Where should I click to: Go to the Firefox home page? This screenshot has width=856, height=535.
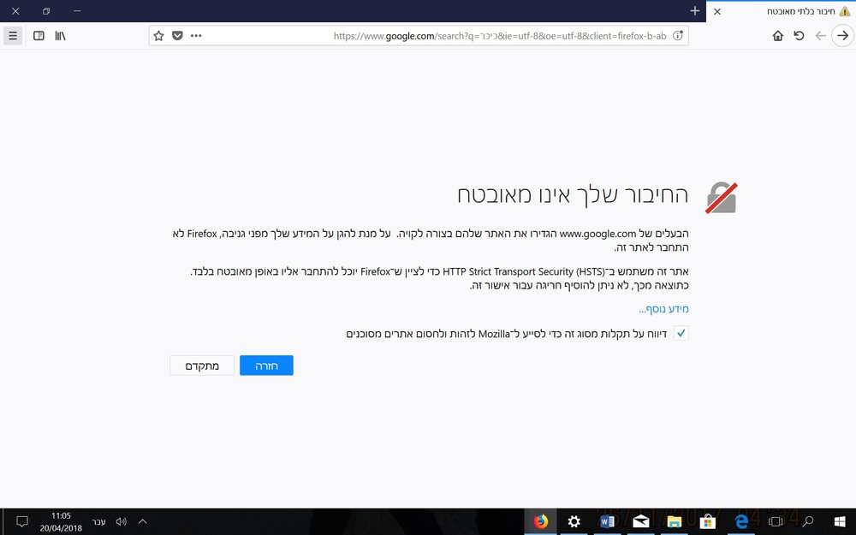pos(778,36)
